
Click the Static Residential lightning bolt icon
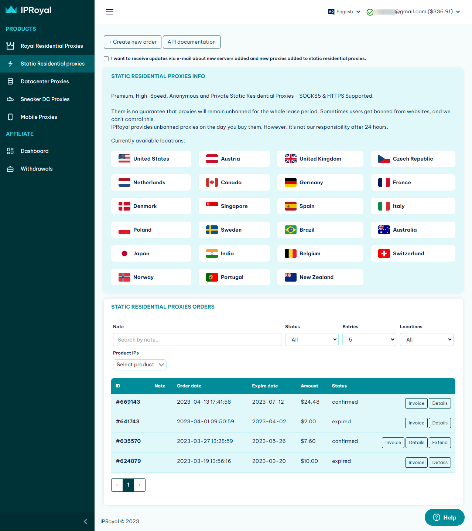(x=10, y=64)
